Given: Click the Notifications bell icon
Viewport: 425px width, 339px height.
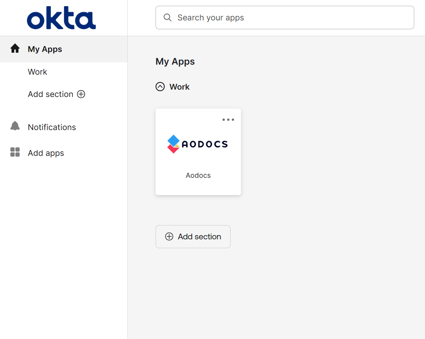Looking at the screenshot, I should pos(15,126).
